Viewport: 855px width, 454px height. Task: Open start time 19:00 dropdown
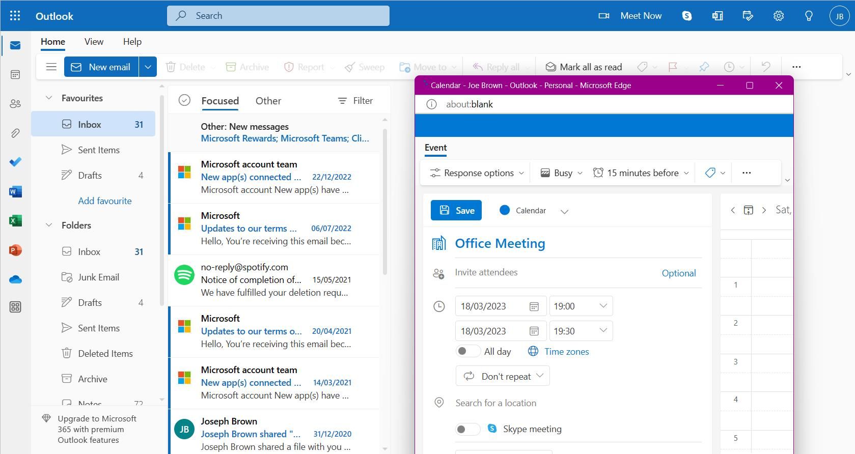click(x=581, y=306)
